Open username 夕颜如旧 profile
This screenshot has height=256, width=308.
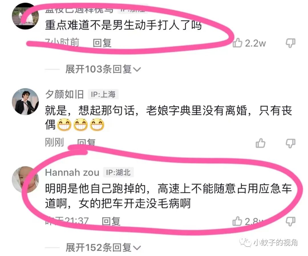[64, 94]
